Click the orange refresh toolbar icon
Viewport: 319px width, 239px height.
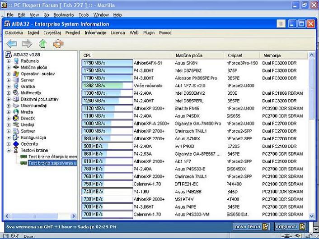point(58,44)
